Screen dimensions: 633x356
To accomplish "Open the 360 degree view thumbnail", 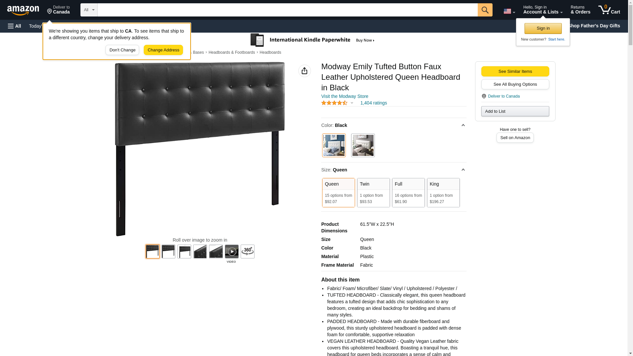I will pyautogui.click(x=247, y=252).
